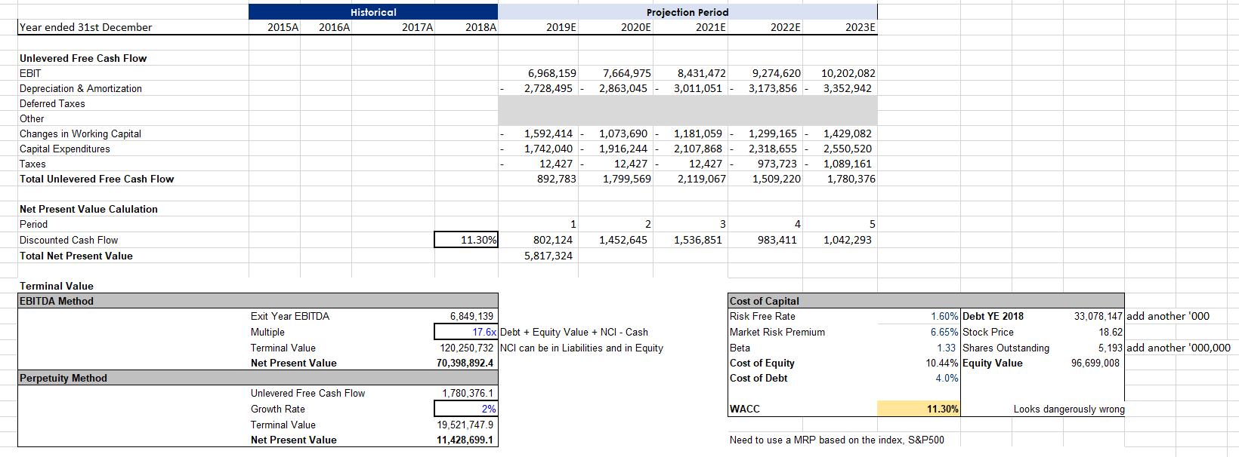Viewport: 1239px width, 457px height.
Task: Select the Beta value 1.33
Action: tap(946, 348)
